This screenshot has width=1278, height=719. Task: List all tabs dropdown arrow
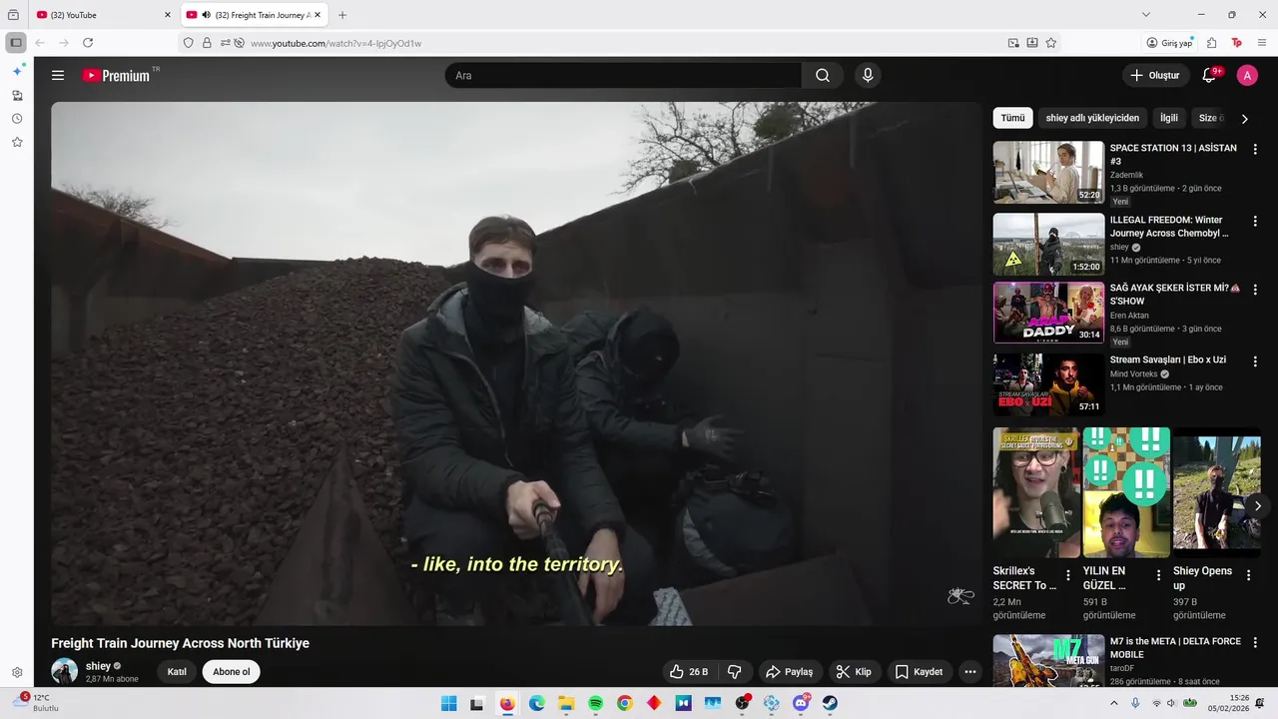[x=1146, y=15]
